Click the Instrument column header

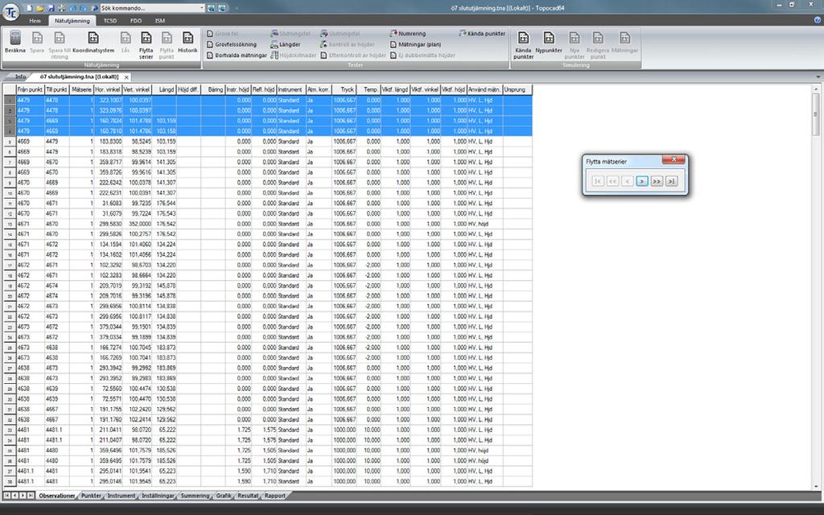(x=291, y=90)
